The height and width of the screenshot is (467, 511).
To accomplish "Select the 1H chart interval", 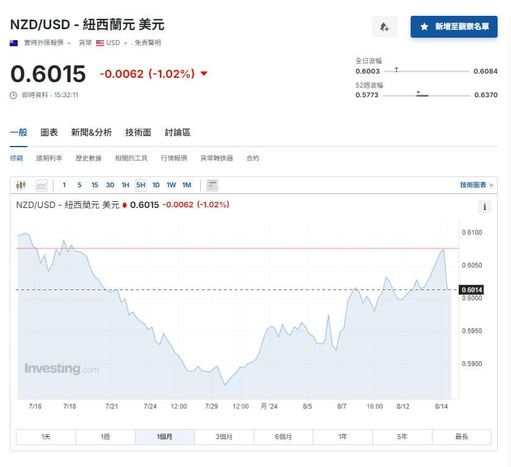I will click(x=125, y=185).
